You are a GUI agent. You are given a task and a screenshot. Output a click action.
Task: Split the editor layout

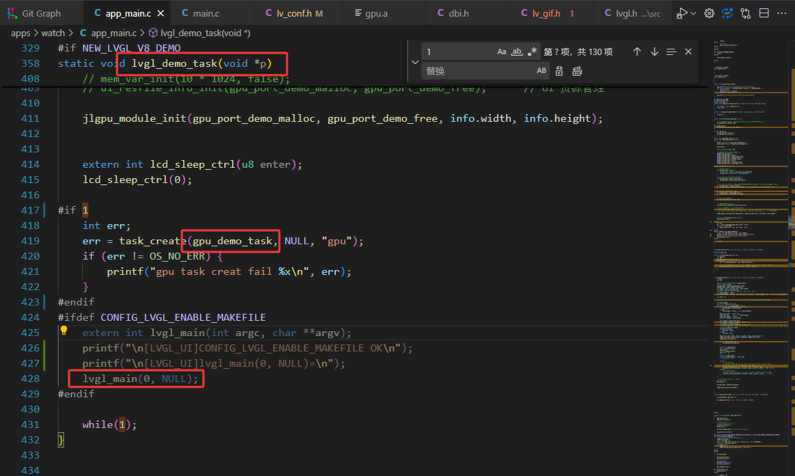[764, 14]
